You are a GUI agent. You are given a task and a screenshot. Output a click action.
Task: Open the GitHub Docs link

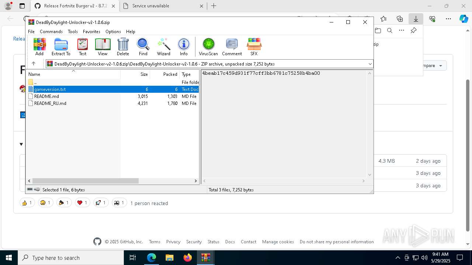[x=230, y=242]
